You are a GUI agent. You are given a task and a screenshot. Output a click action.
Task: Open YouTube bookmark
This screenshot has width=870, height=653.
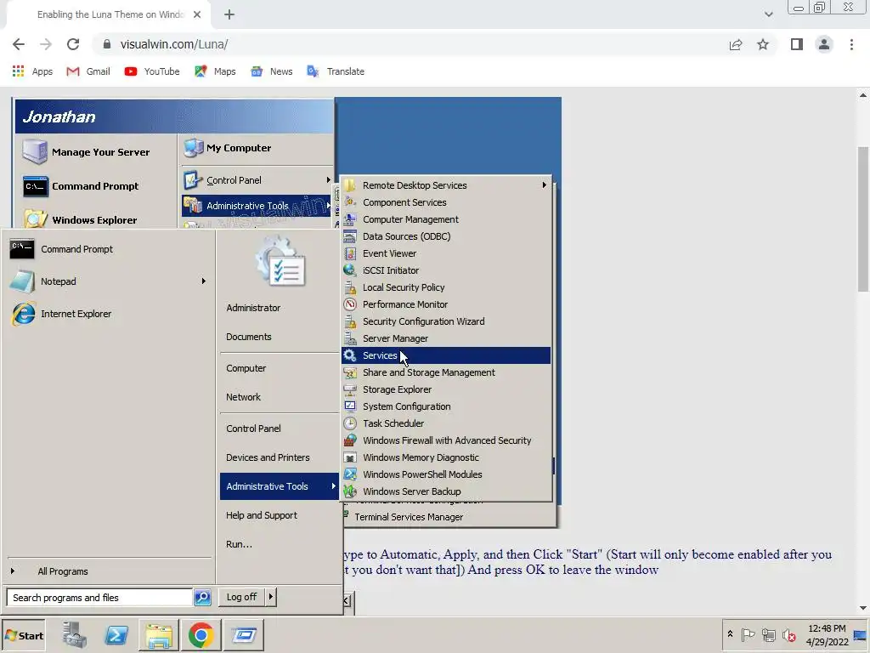tap(152, 71)
